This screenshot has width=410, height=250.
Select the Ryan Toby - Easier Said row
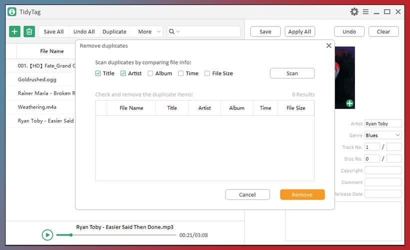click(41, 121)
